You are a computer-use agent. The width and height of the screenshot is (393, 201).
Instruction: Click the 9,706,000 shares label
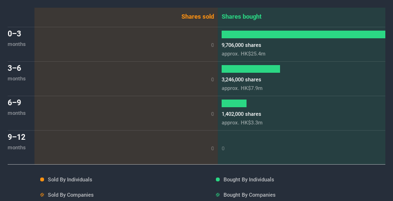241,45
